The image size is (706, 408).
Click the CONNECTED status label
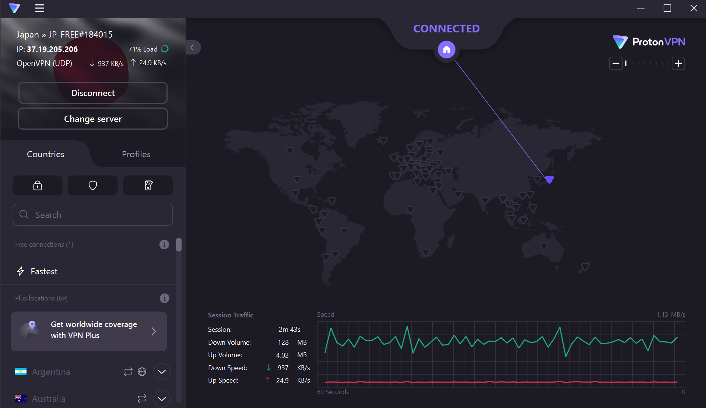(446, 29)
